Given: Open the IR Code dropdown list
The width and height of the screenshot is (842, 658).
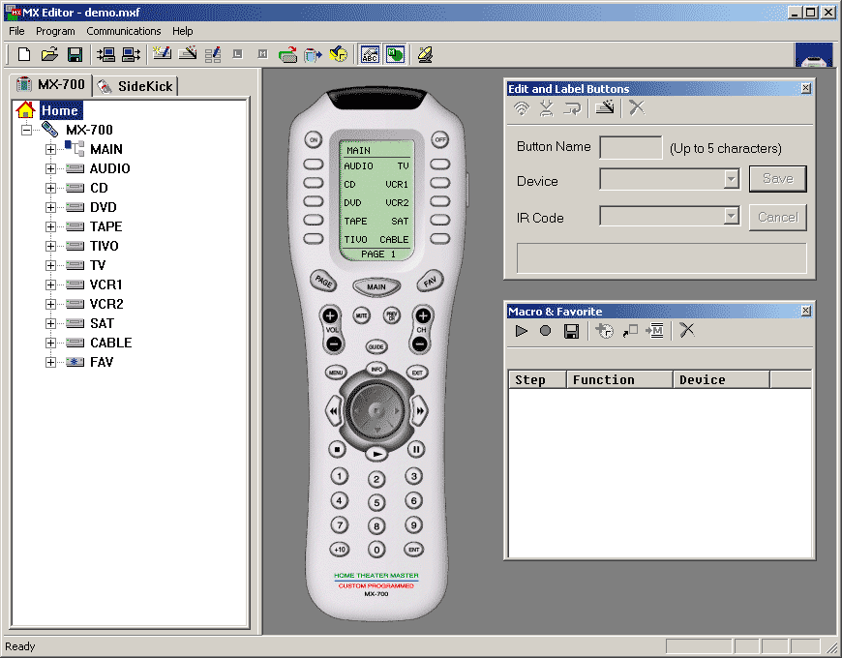Looking at the screenshot, I should [x=731, y=216].
